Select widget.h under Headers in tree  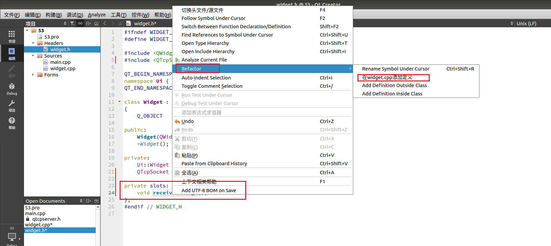coord(60,50)
